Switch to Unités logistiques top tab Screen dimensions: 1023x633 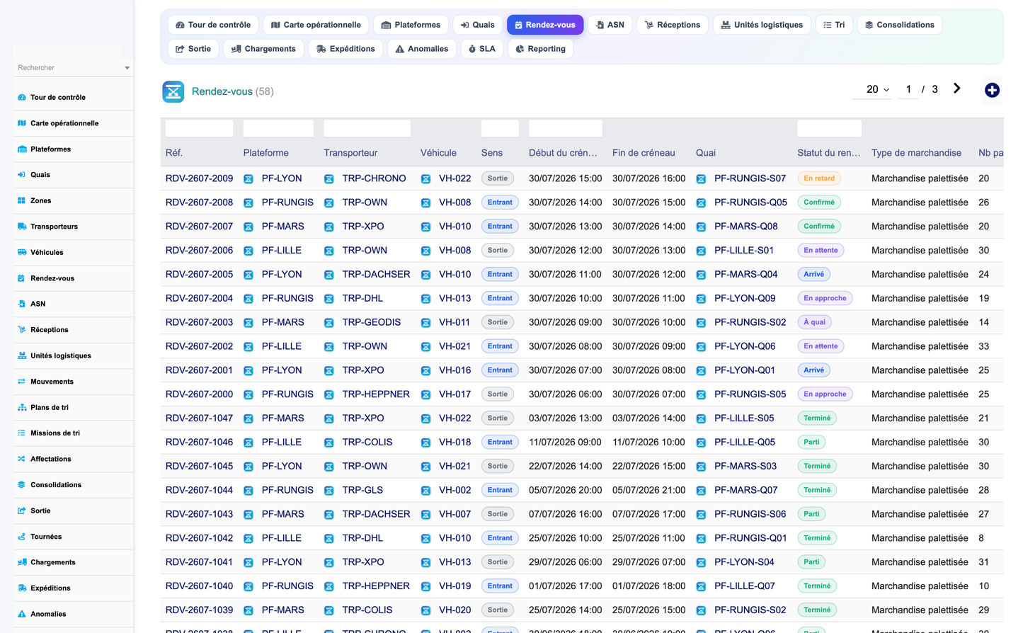[x=762, y=25]
